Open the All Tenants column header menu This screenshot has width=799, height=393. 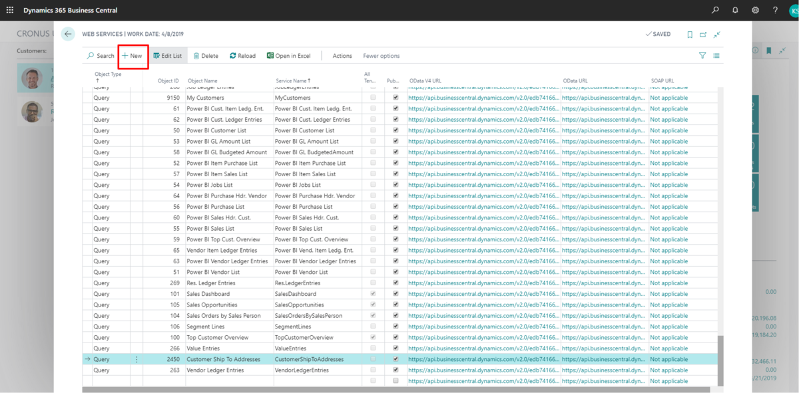click(370, 77)
